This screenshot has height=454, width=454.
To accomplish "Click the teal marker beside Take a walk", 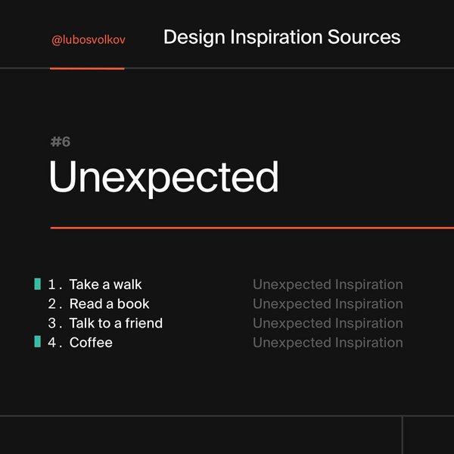I will click(37, 284).
